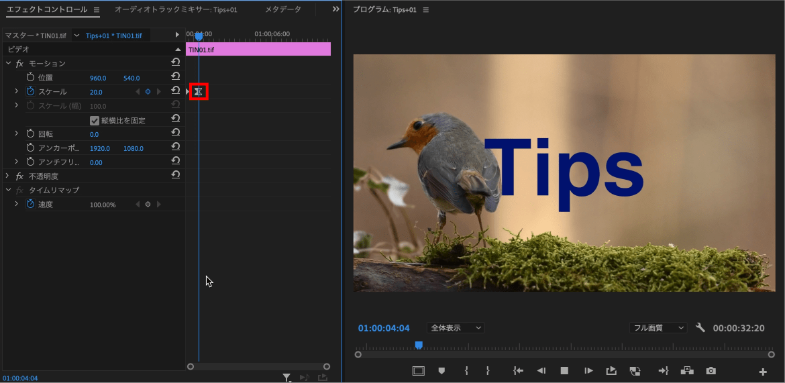The width and height of the screenshot is (785, 383).
Task: Select the マスター * TIN01.tif clip tab
Action: 36,36
